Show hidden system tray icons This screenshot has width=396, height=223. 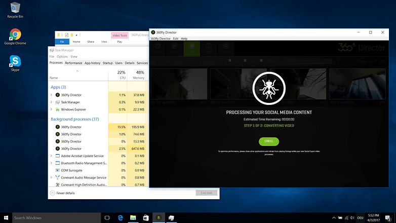334,218
